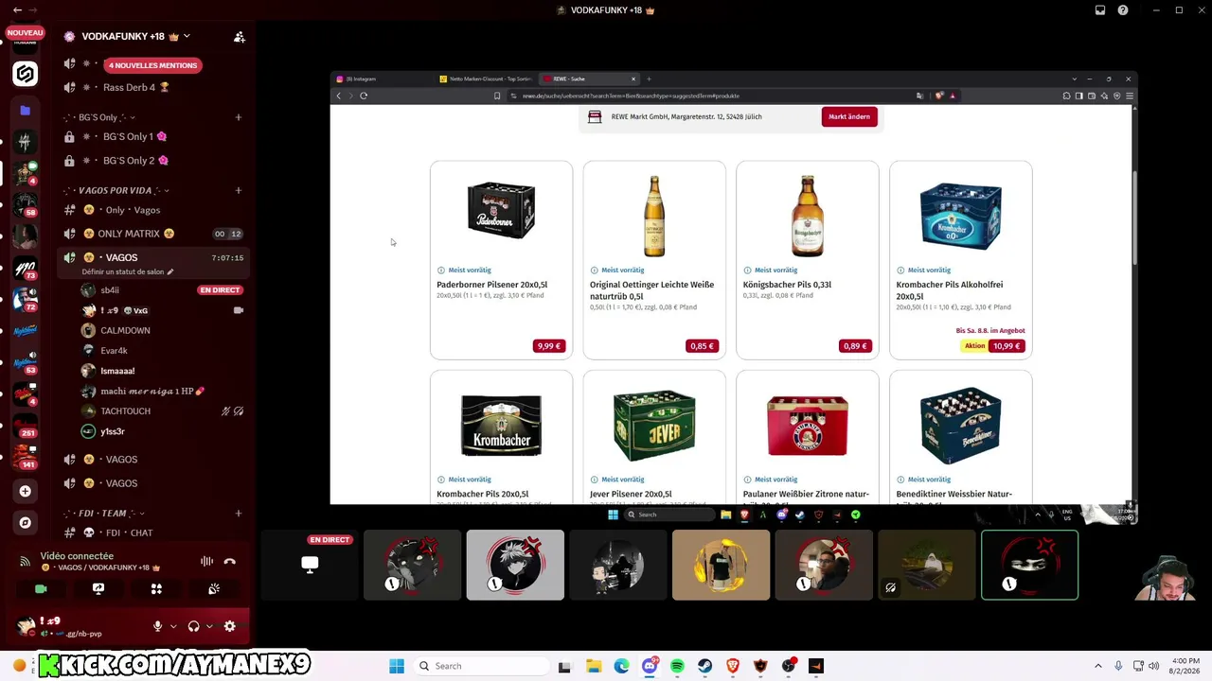
Task: Click the Markt ändern button
Action: [x=849, y=117]
